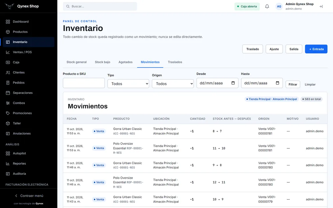Click the + Entrada button
This screenshot has width=333, height=208.
click(x=316, y=49)
